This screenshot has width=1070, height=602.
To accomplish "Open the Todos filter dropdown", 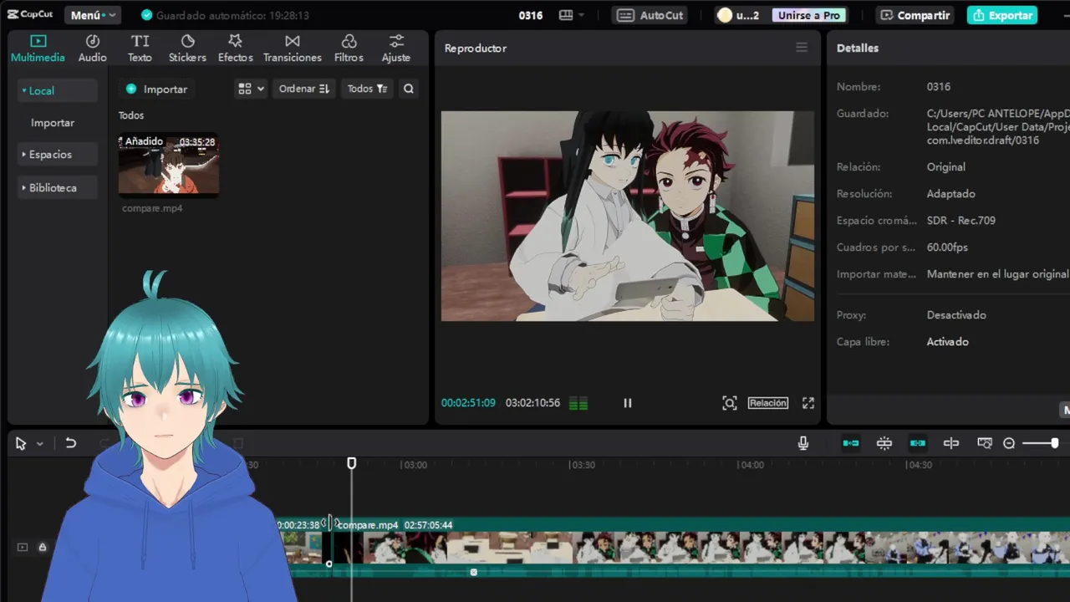I will pyautogui.click(x=367, y=89).
